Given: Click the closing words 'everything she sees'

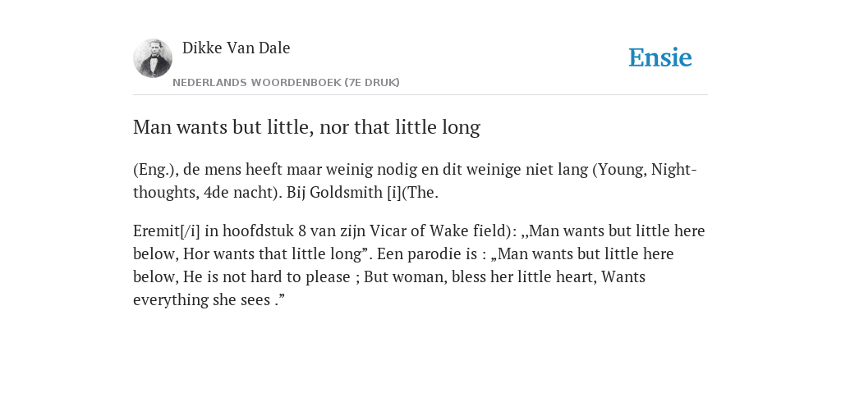Looking at the screenshot, I should pyautogui.click(x=202, y=300).
